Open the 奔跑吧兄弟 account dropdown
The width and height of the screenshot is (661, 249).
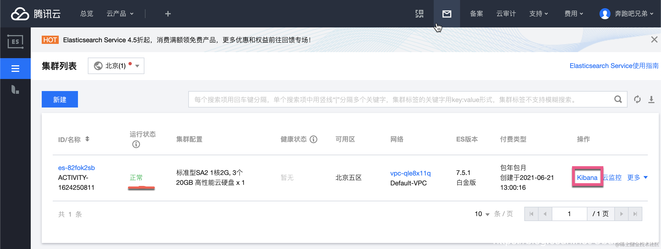pyautogui.click(x=634, y=14)
